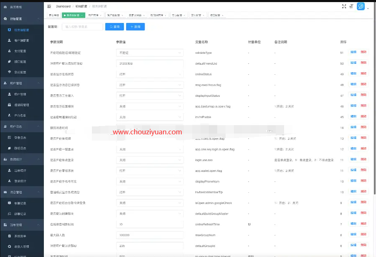Click the blue 查询 search button
Screen dimensions: 376x257
[114, 27]
